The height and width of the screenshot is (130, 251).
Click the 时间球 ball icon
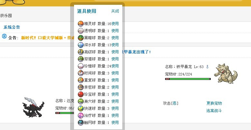[81, 73]
